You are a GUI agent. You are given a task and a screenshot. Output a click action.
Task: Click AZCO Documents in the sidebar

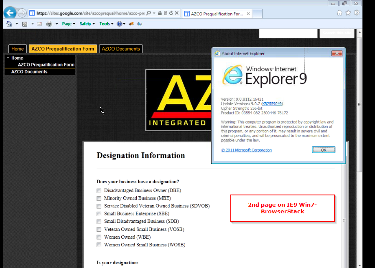[29, 72]
